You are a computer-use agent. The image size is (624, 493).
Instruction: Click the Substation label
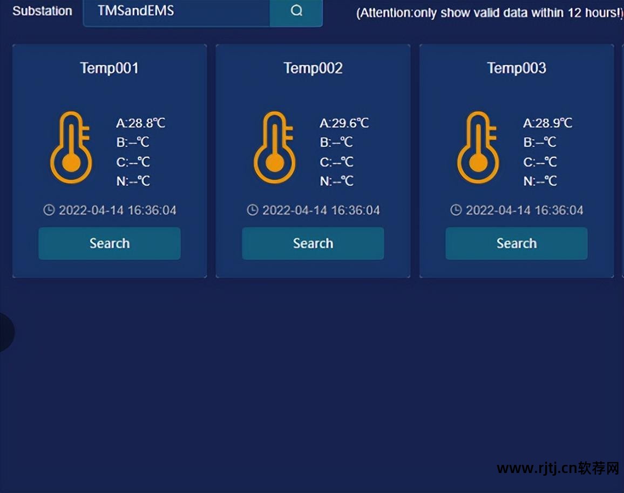coord(42,11)
